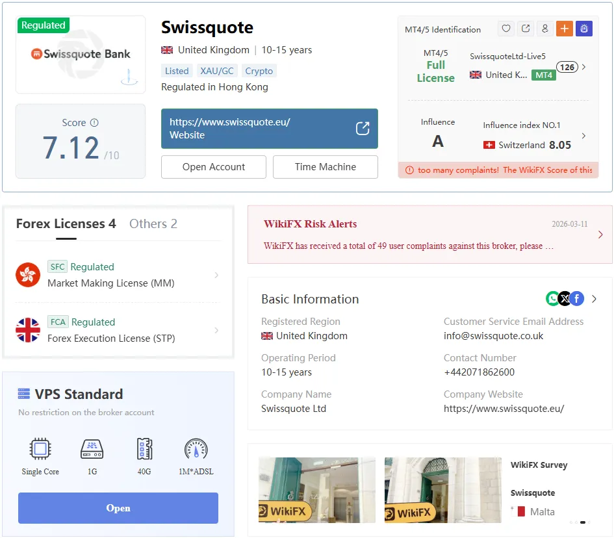Click the SFC label badge
This screenshot has height=538, width=614.
pos(57,266)
